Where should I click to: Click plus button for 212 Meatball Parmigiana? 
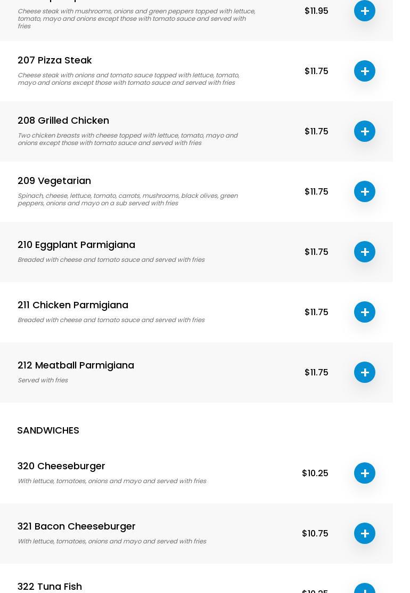tap(365, 372)
